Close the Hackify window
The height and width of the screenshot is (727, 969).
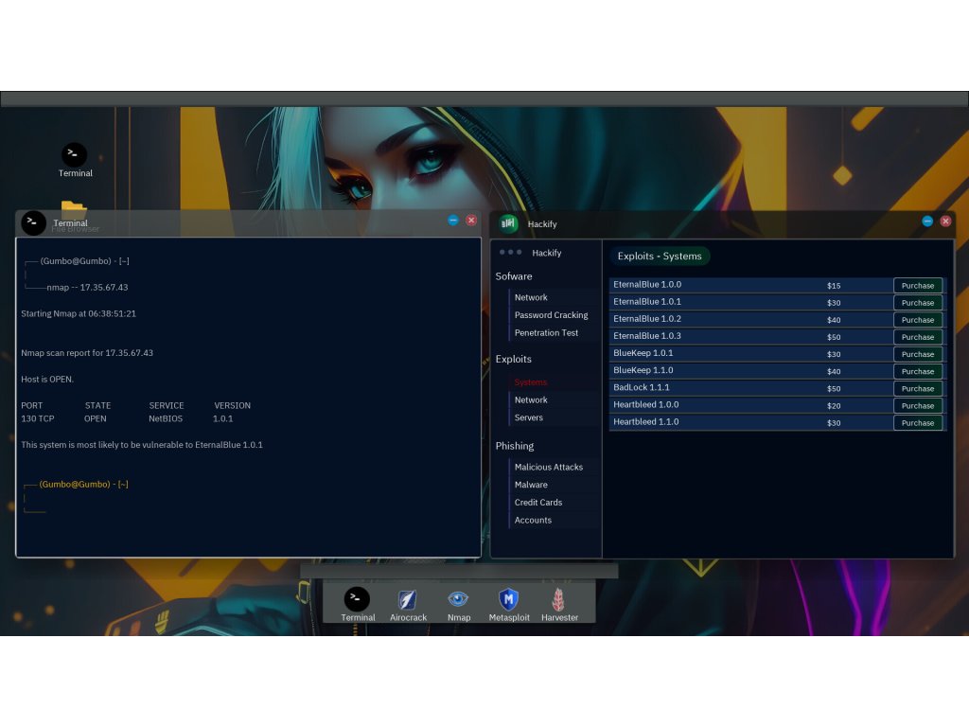click(x=945, y=222)
